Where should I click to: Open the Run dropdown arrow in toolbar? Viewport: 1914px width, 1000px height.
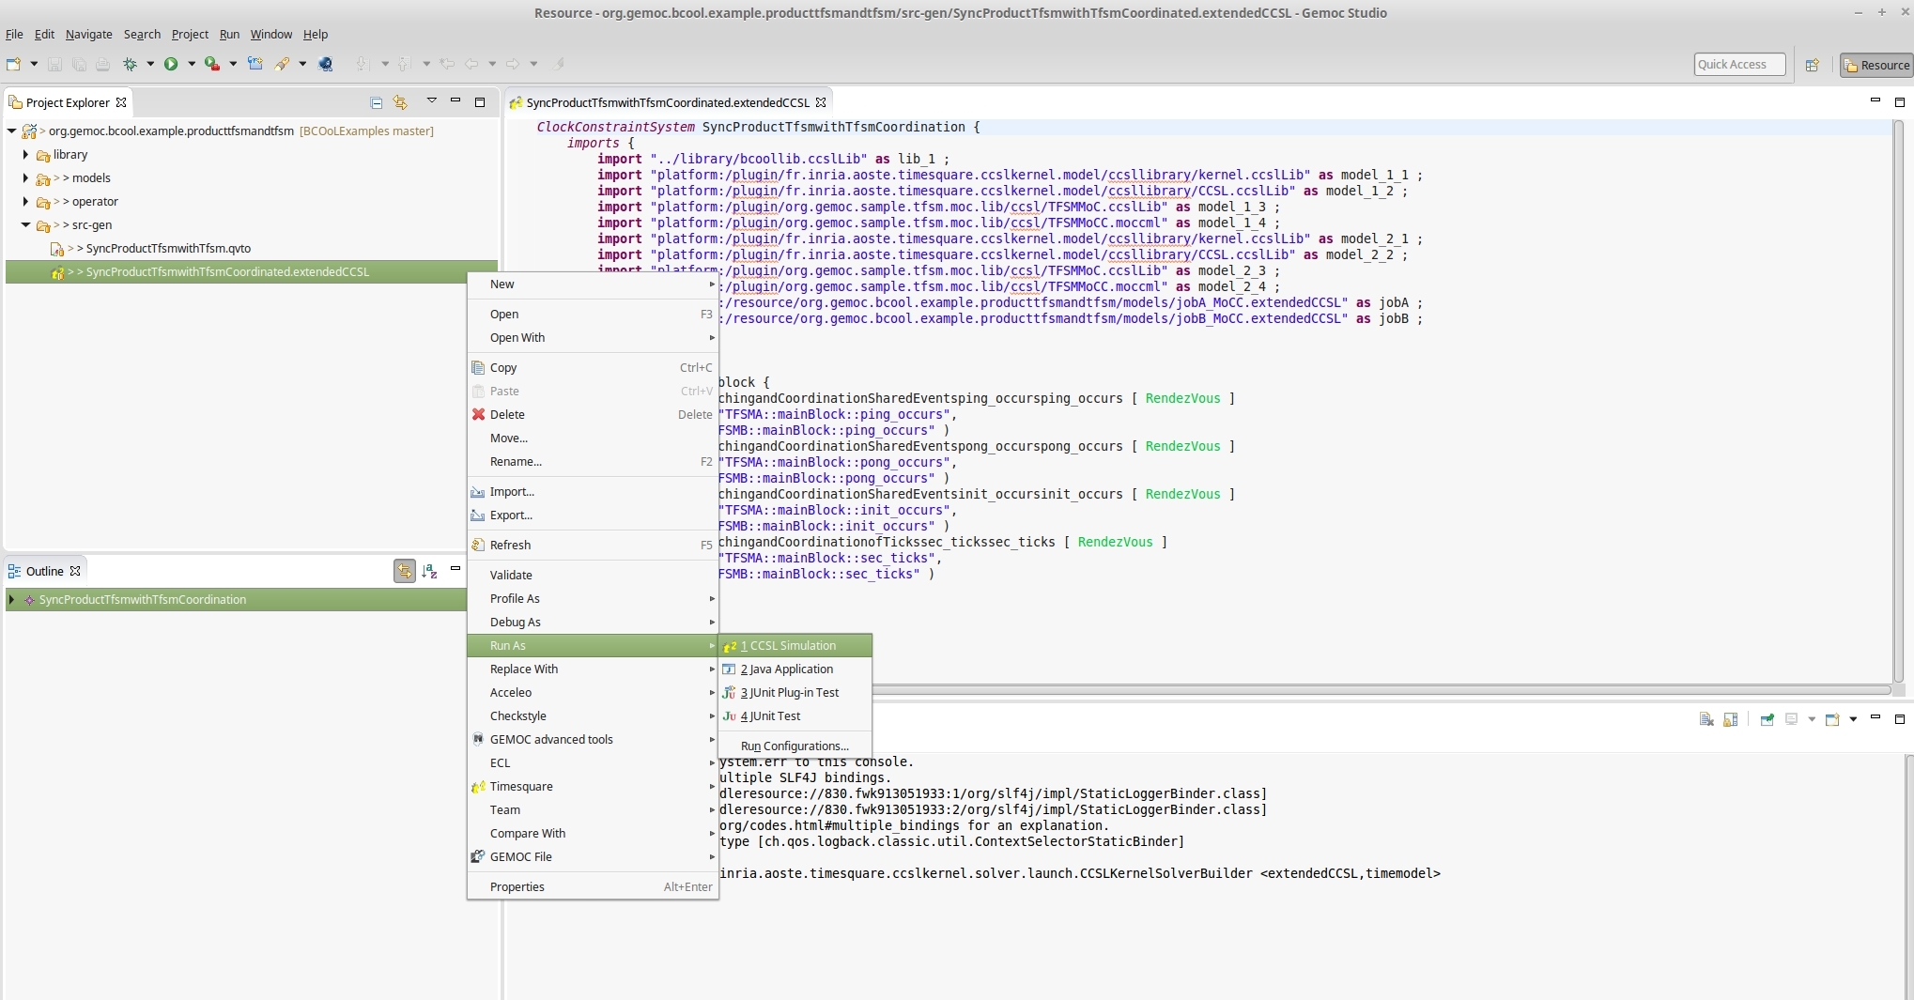tap(192, 64)
